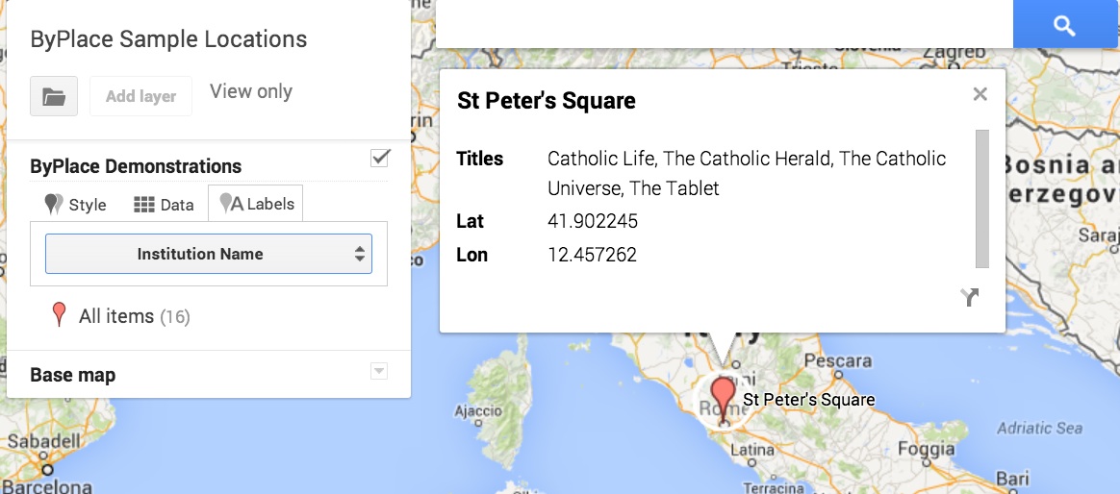Switch to the Data tab
1120x494 pixels.
coord(164,205)
